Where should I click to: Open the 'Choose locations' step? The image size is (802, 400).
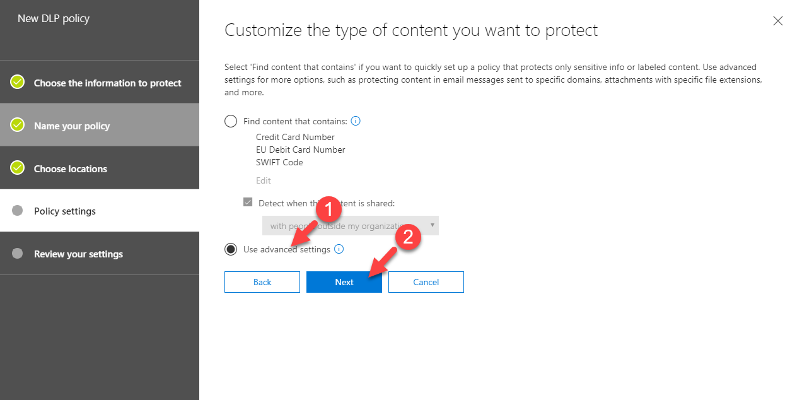tap(100, 168)
